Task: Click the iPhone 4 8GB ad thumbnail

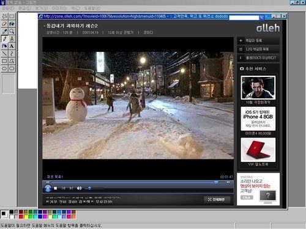Action: [x=258, y=118]
